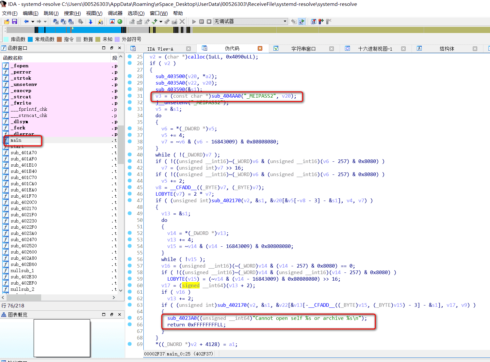Toggle breakpoint dot at line 65
490x362 pixels.
(130, 318)
